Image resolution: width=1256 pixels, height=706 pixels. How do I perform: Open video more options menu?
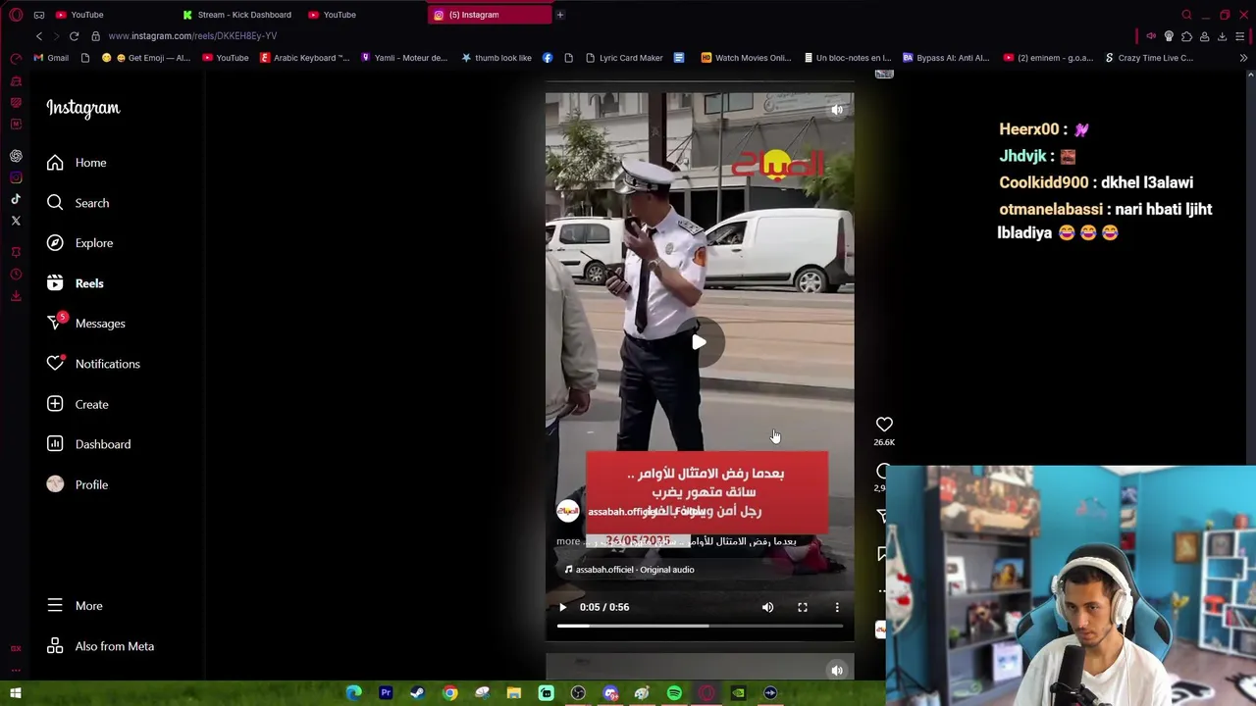click(x=837, y=607)
